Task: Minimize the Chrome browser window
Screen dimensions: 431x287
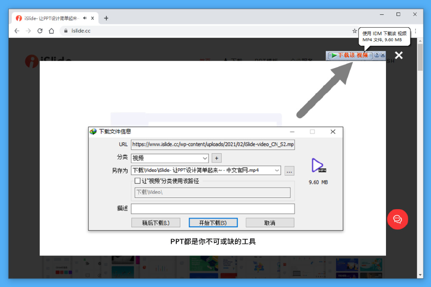Action: (x=382, y=14)
